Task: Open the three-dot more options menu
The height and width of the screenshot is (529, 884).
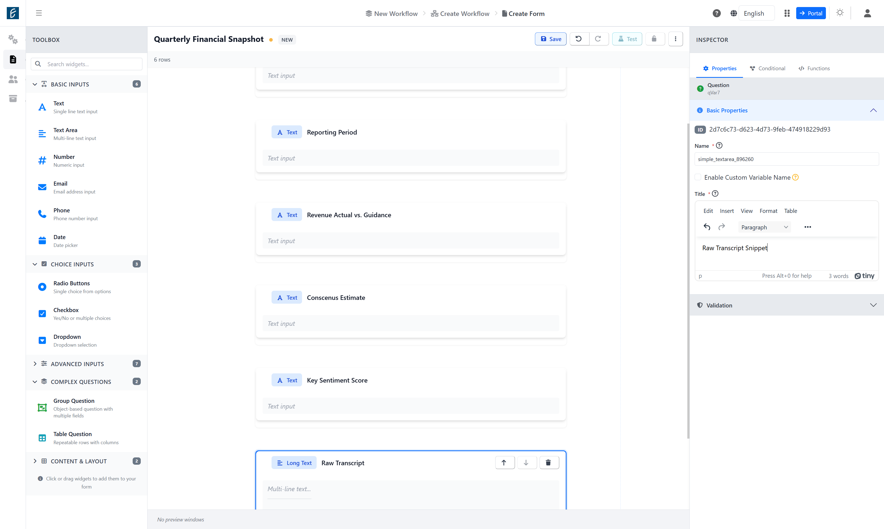Action: (x=675, y=39)
